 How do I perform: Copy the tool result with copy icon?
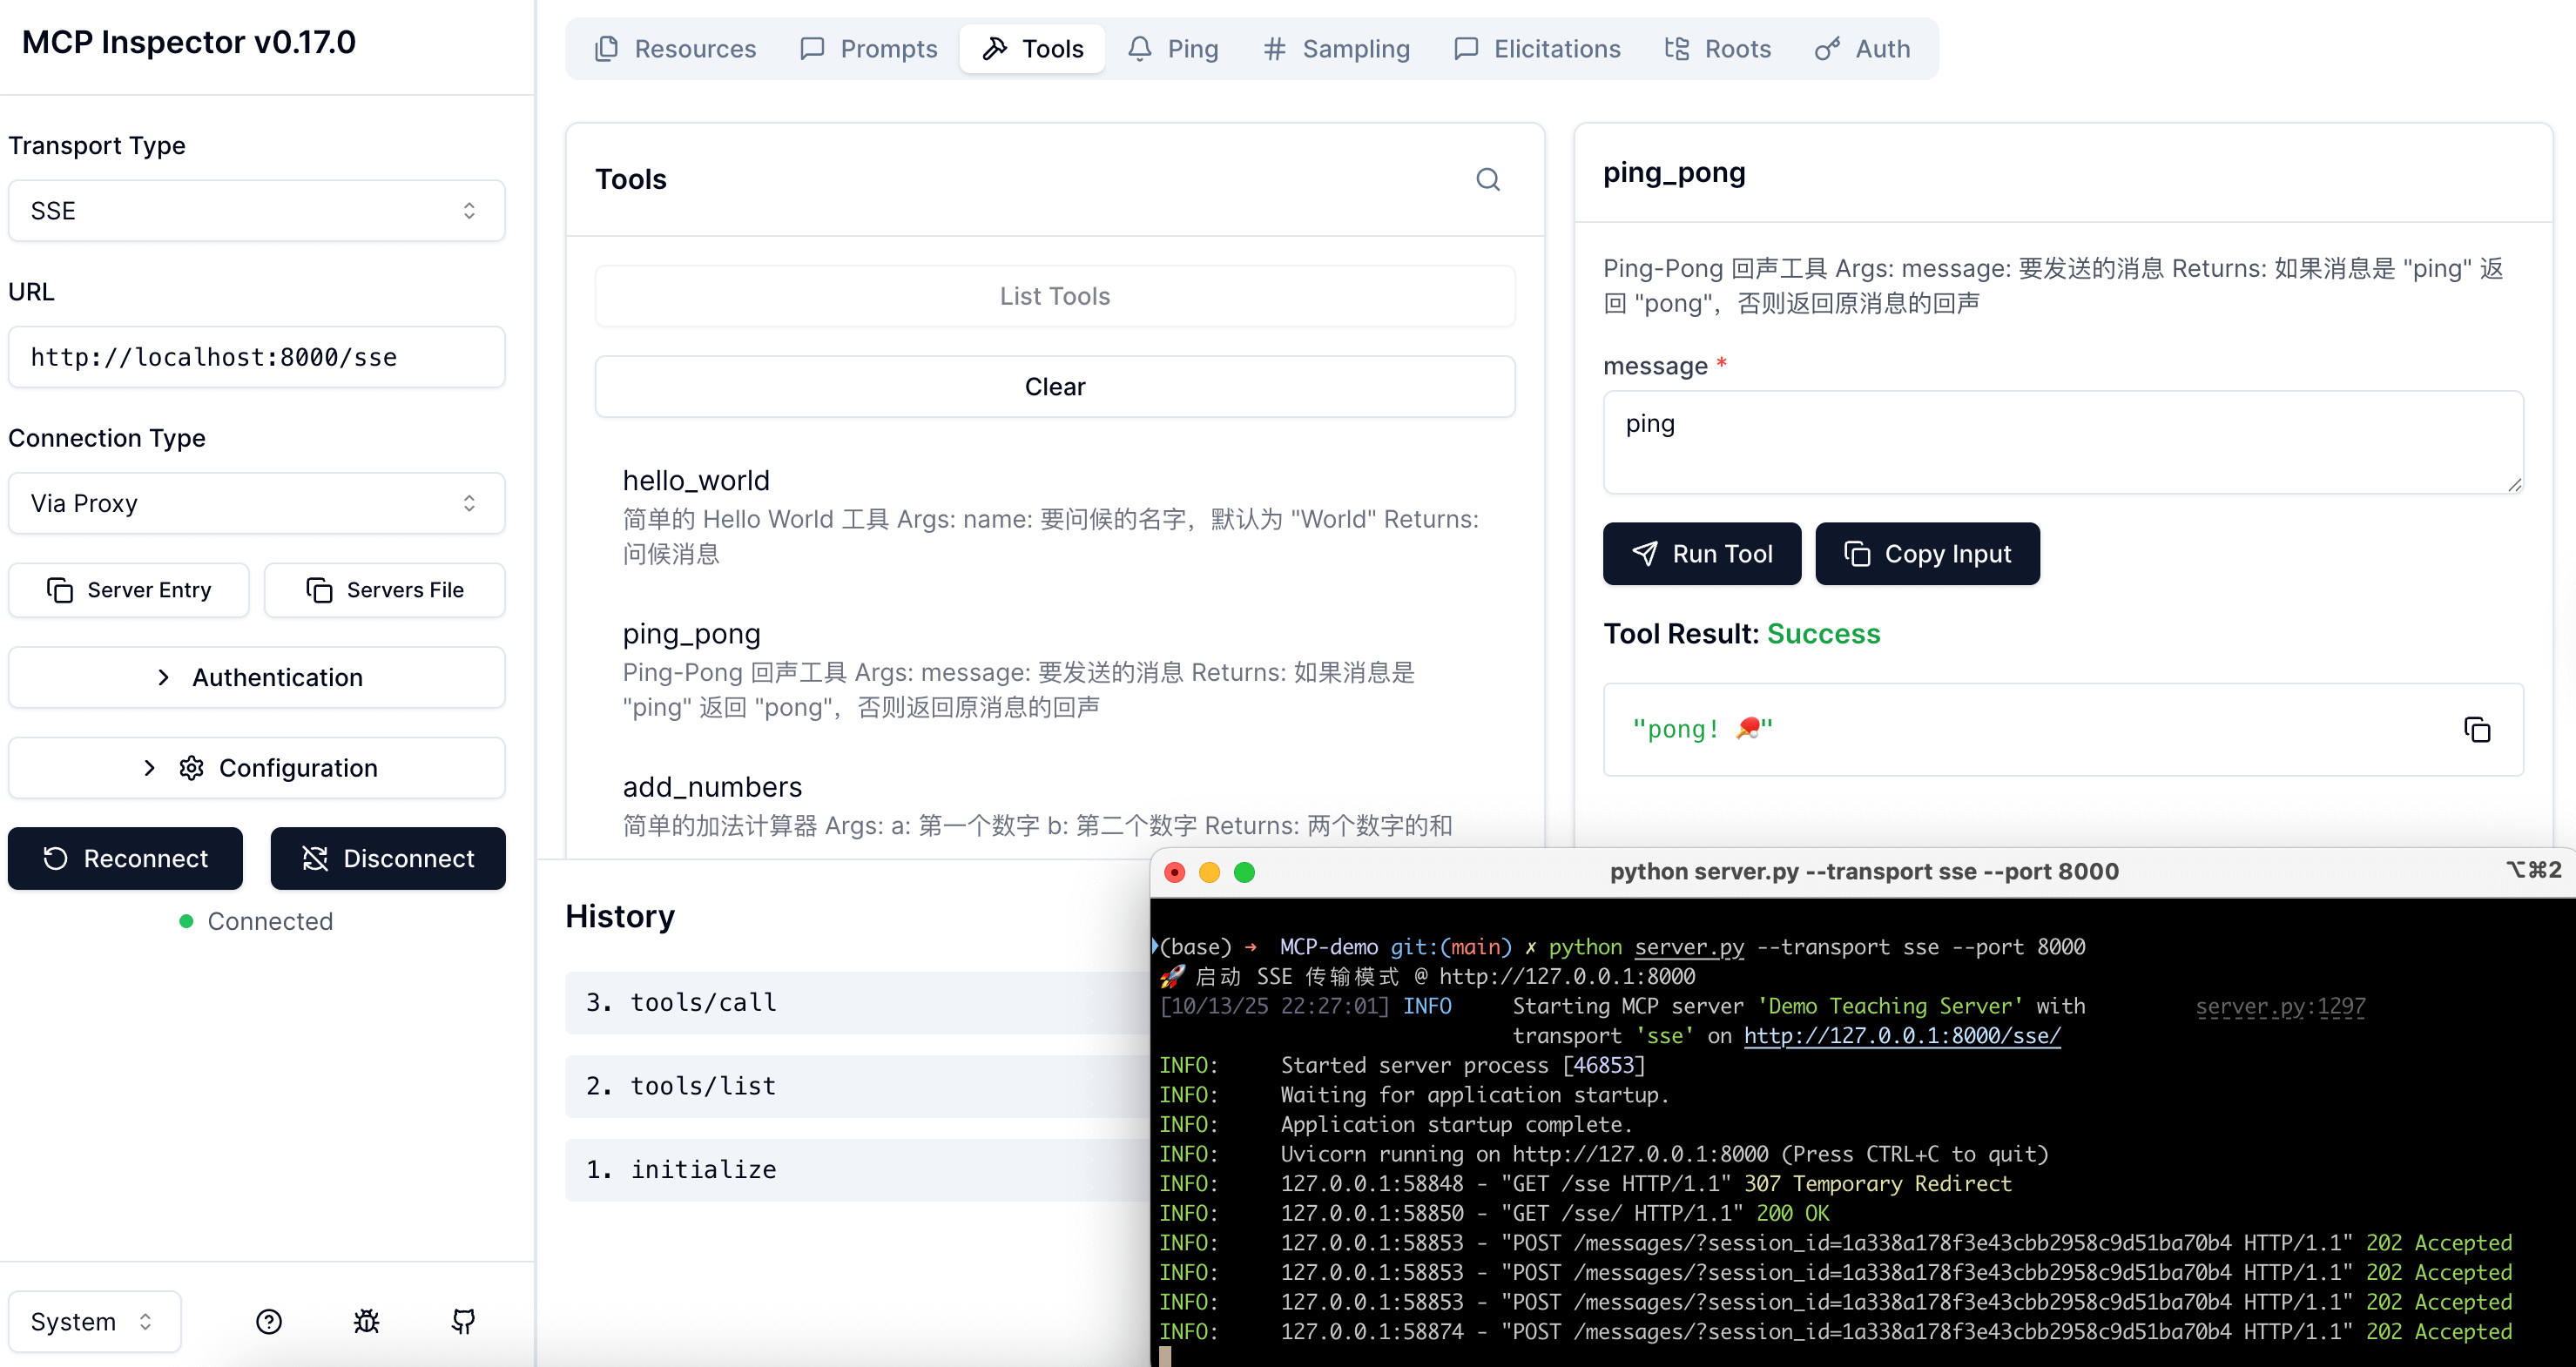pos(2476,730)
